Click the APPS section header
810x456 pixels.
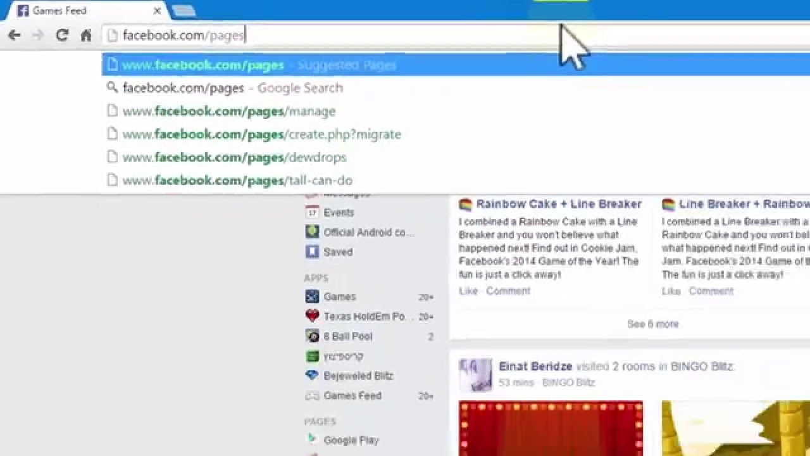[x=316, y=278]
